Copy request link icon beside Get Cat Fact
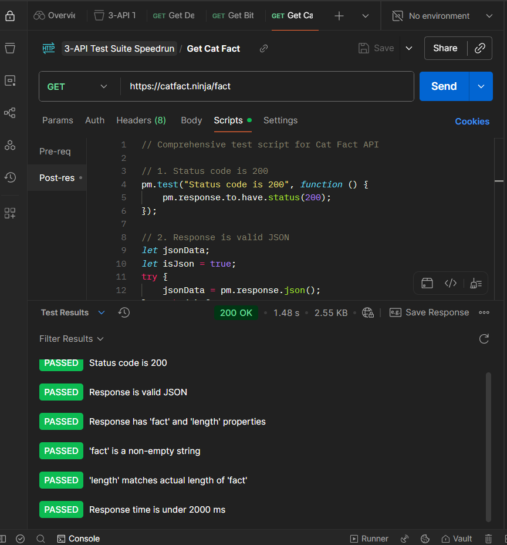This screenshot has width=507, height=545. (263, 48)
